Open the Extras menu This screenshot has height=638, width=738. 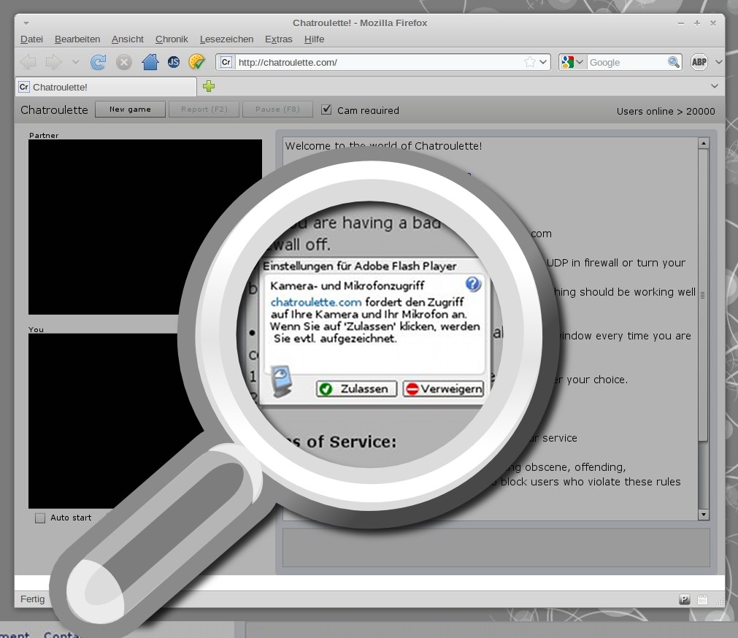278,39
